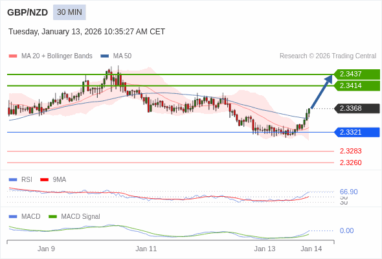Click the Jan 9 axis label
The width and height of the screenshot is (382, 259).
click(x=46, y=249)
